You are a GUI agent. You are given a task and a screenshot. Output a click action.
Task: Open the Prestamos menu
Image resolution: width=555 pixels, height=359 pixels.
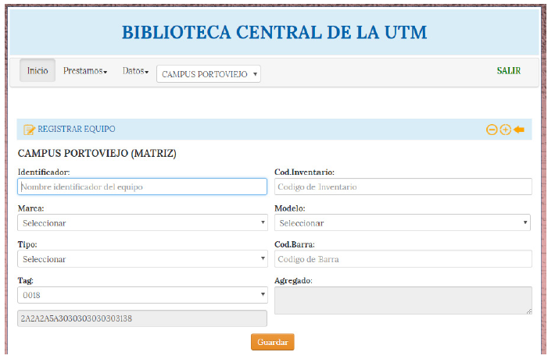pos(84,71)
